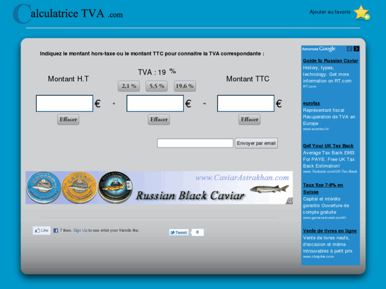This screenshot has width=386, height=289.
Task: Clear TVA amount with its Effacer button
Action: pos(159,119)
